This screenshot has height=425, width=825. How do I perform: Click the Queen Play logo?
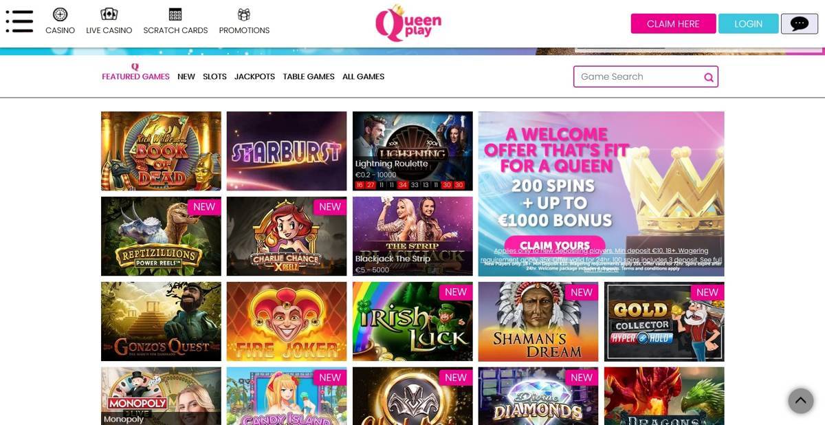pos(408,23)
